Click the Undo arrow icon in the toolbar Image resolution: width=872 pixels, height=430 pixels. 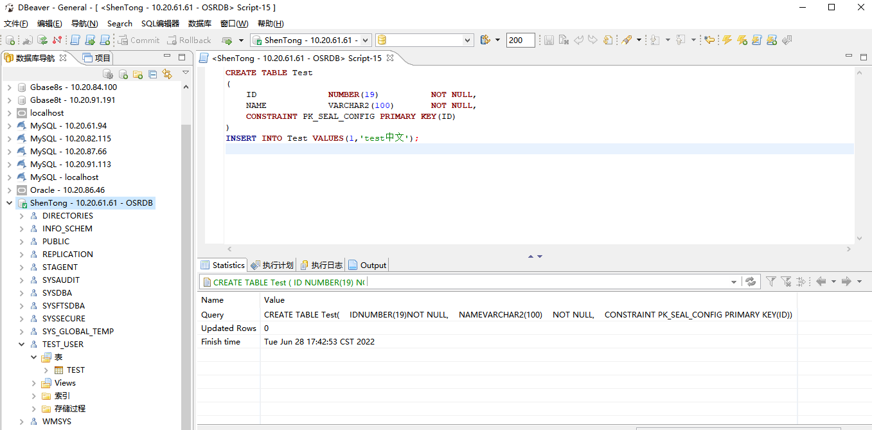[x=578, y=40]
